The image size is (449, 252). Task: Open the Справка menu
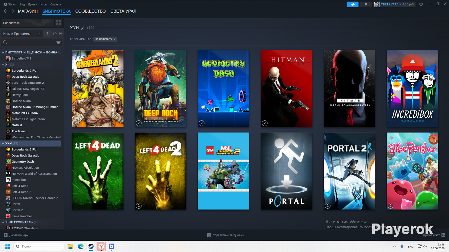point(56,4)
